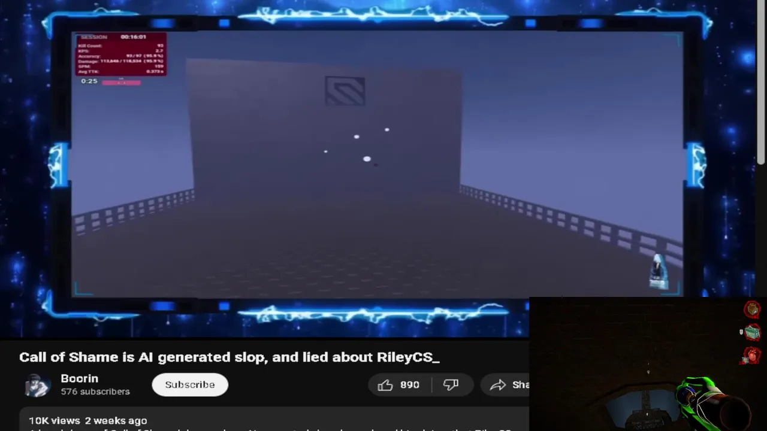Expand description at '10K views 2 weeks ago'
Screen dimensions: 767x431
click(x=88, y=420)
